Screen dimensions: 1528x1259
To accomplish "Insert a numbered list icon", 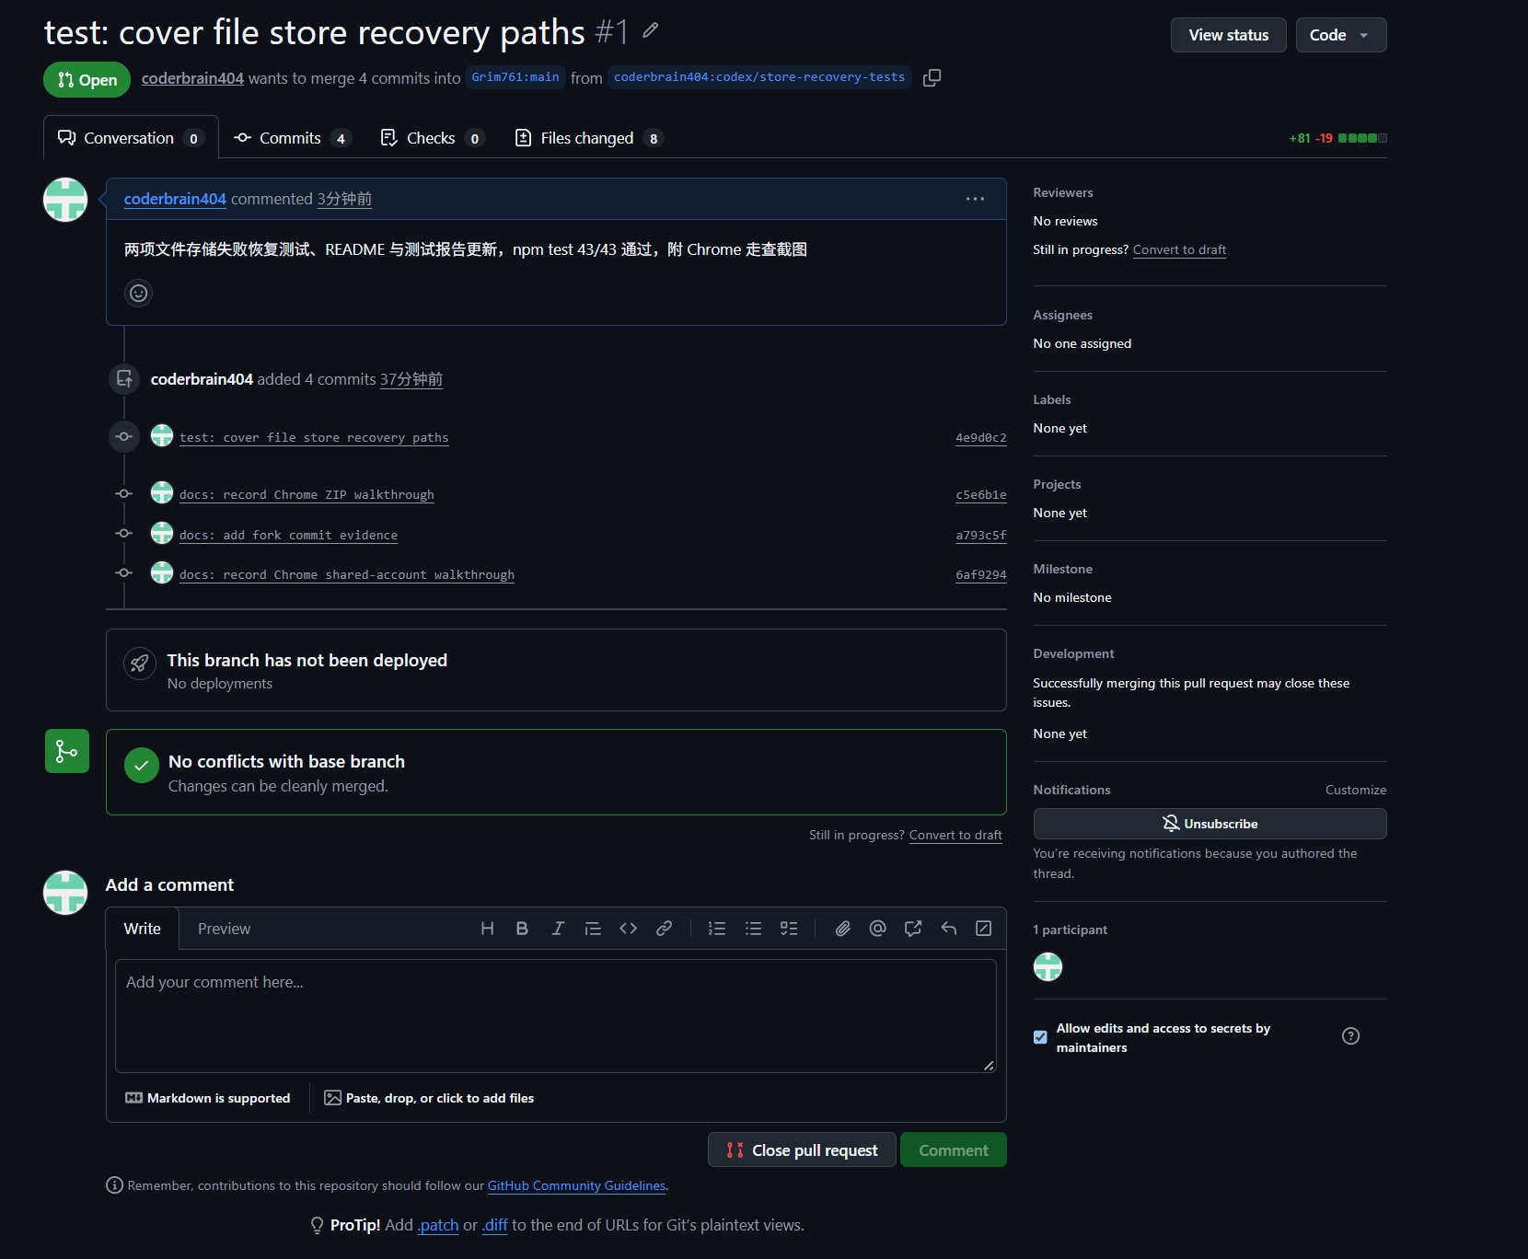I will (717, 929).
